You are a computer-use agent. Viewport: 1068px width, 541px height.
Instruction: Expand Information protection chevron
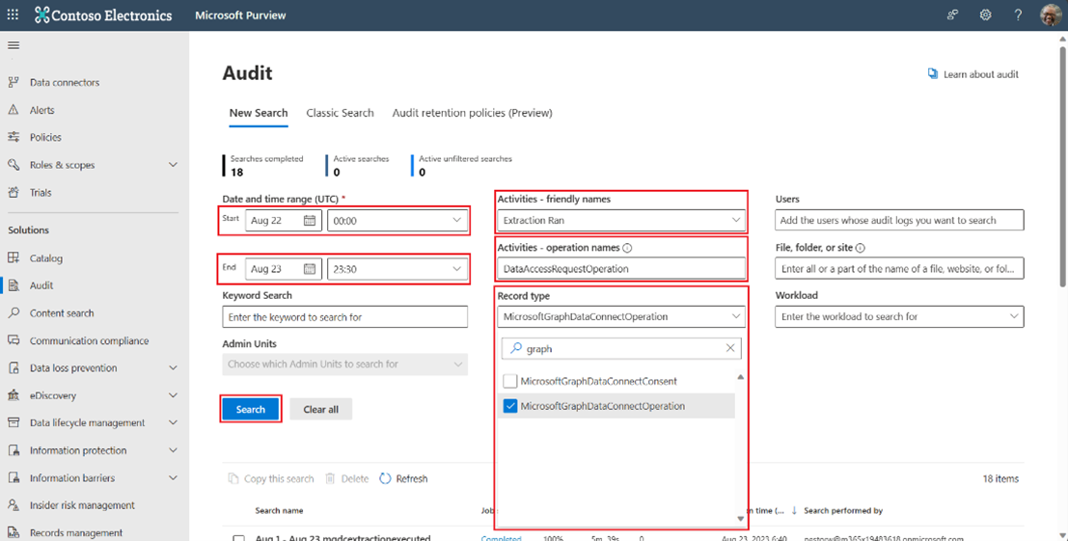tap(173, 450)
